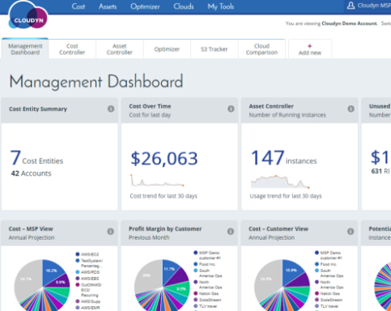Screen dimensions: 391x311
Task: Toggle AWS/EC2 legend color dot
Action: coord(78,254)
